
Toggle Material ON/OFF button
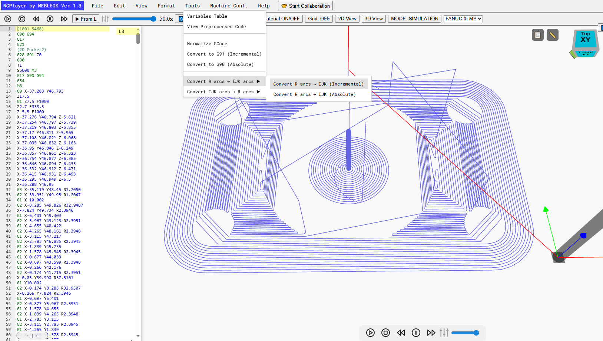pos(284,19)
